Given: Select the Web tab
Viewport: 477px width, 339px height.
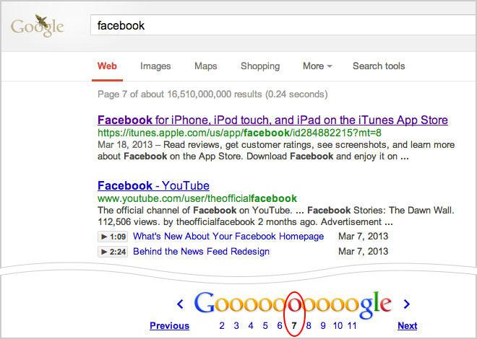Looking at the screenshot, I should (107, 66).
